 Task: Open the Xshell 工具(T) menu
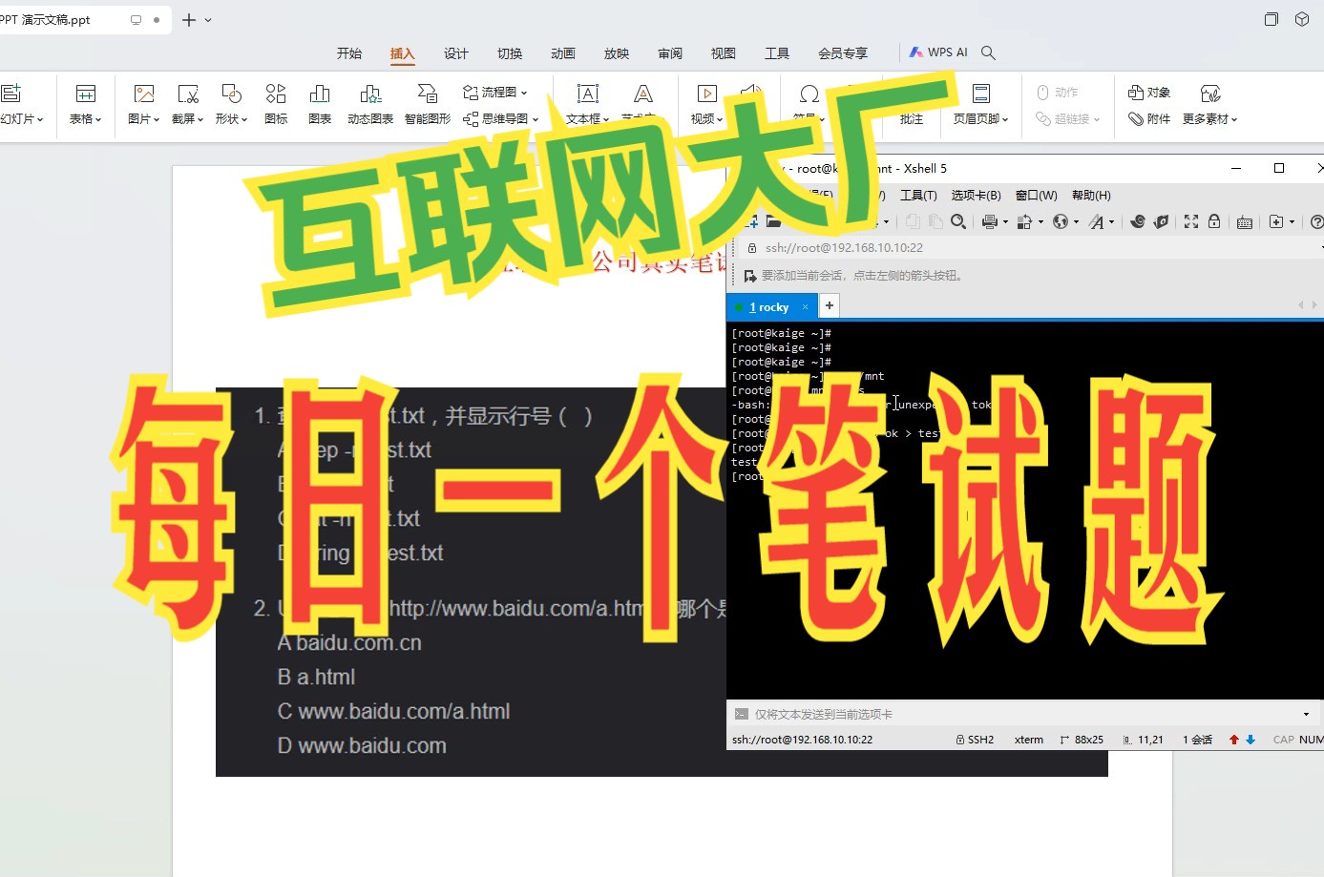[918, 195]
